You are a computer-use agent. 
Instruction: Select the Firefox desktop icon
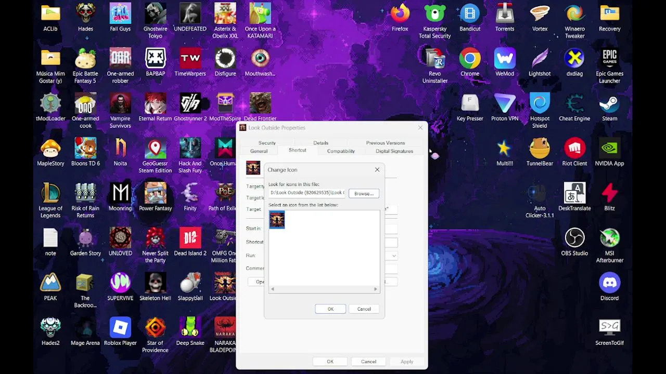point(400,18)
